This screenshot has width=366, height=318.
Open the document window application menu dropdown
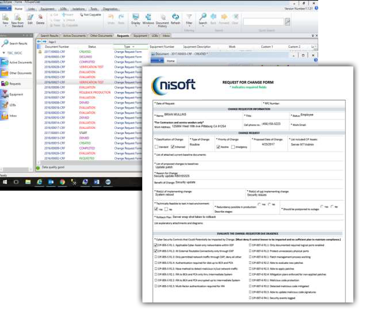point(157,60)
